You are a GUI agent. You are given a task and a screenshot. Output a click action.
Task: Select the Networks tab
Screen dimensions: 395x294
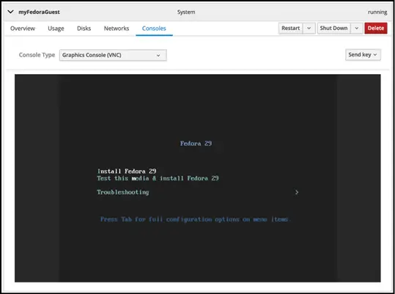117,28
